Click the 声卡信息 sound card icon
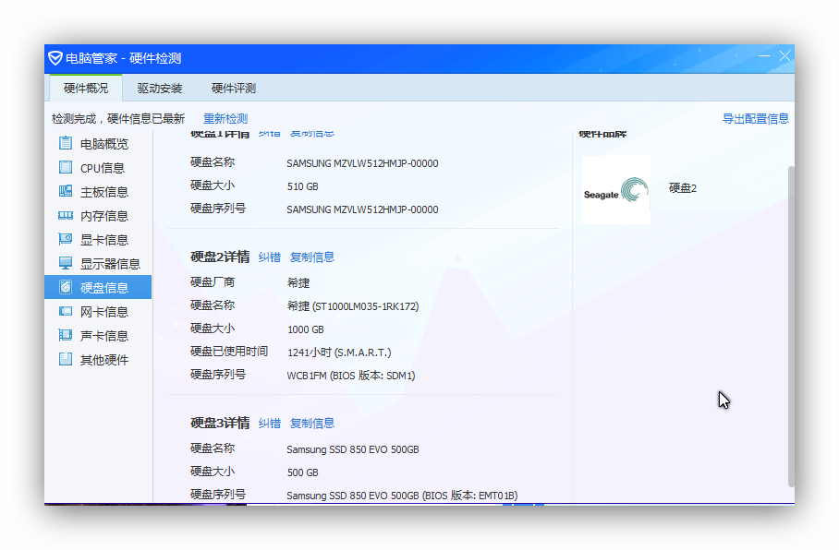This screenshot has width=839, height=550. coord(66,335)
